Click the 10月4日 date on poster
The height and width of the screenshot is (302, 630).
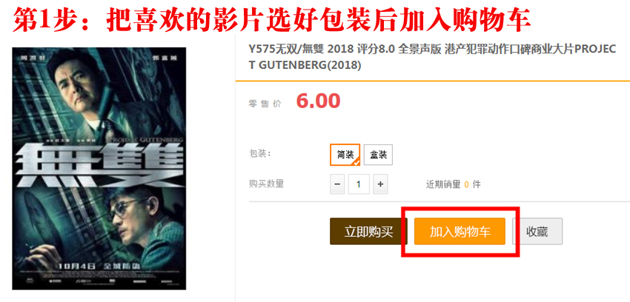(x=76, y=266)
